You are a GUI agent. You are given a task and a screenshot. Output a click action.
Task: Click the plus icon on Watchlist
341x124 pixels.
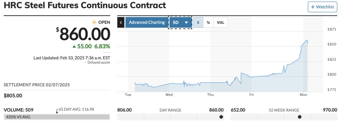[x=313, y=7]
